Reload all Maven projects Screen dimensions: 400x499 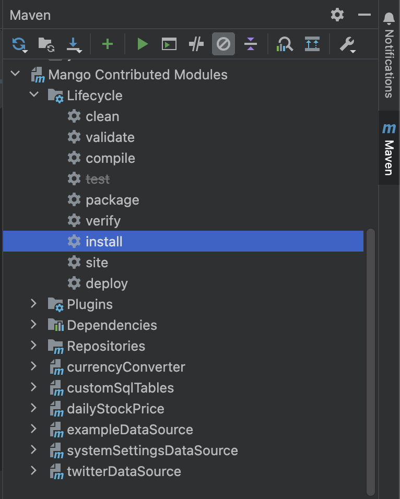[x=19, y=44]
